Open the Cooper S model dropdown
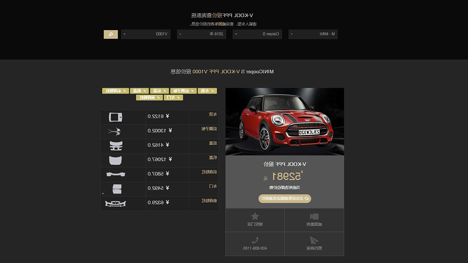Screen dimensions: 468x263 click(x=257, y=34)
